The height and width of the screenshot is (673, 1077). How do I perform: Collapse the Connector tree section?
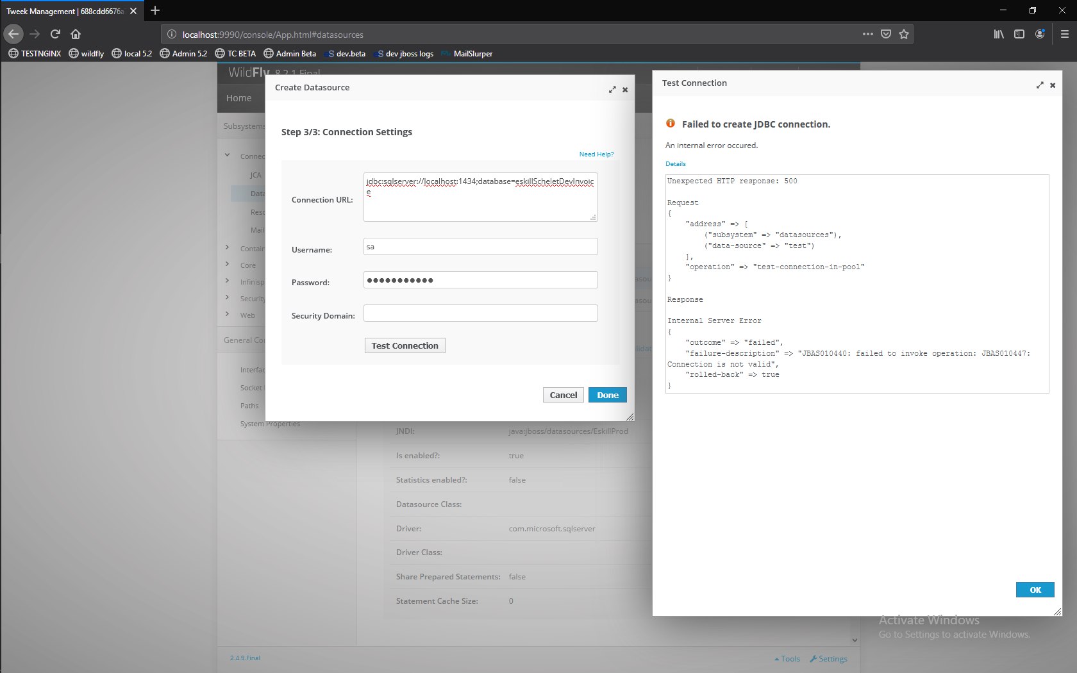(227, 154)
